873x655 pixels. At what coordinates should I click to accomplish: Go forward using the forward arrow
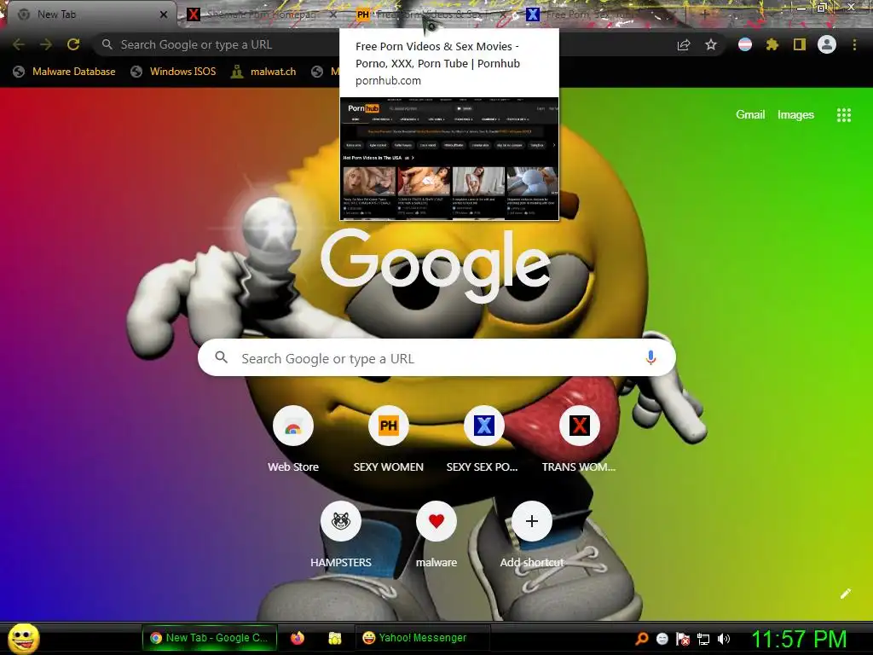click(46, 44)
